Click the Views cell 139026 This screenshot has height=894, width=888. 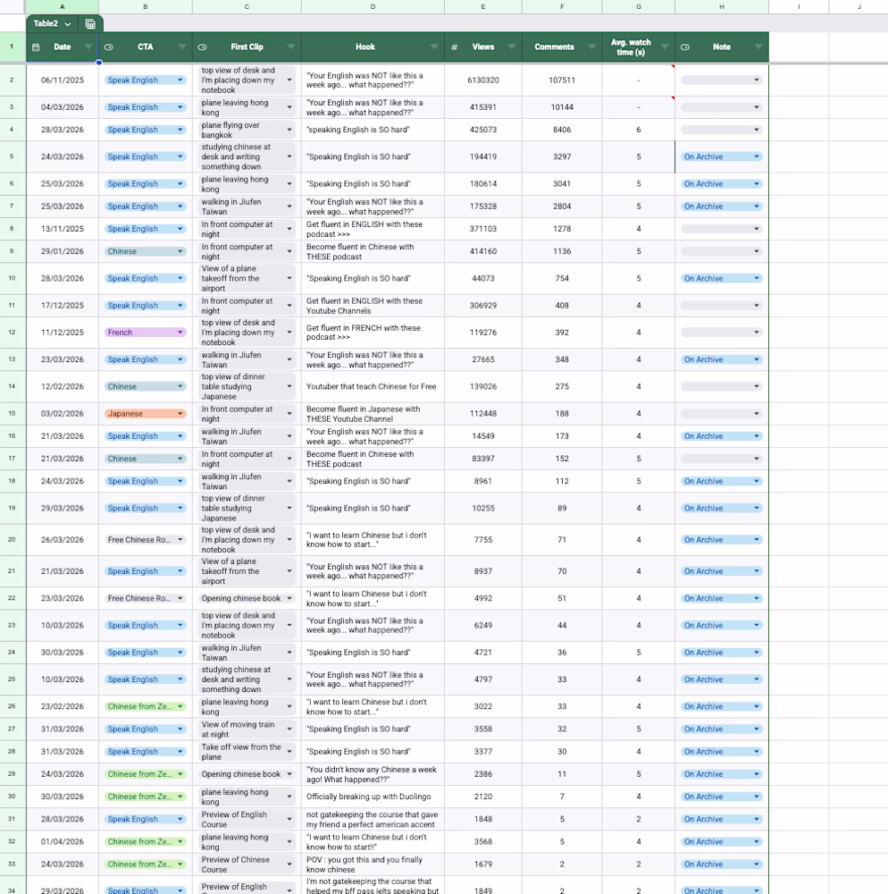(483, 386)
